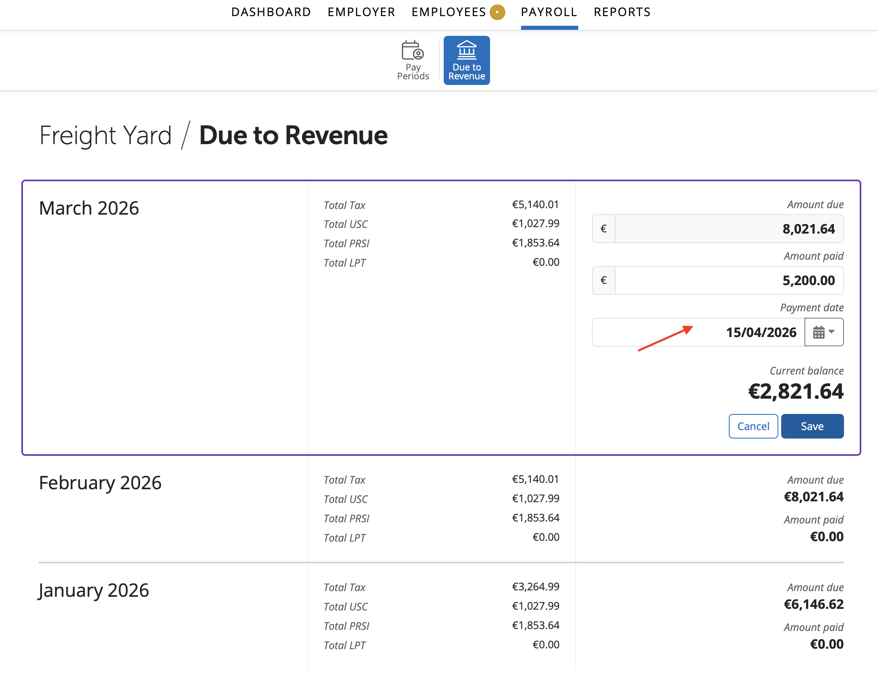Viewport: 877px width, 691px height.
Task: Click the euro symbol beside Amount due
Action: click(604, 229)
